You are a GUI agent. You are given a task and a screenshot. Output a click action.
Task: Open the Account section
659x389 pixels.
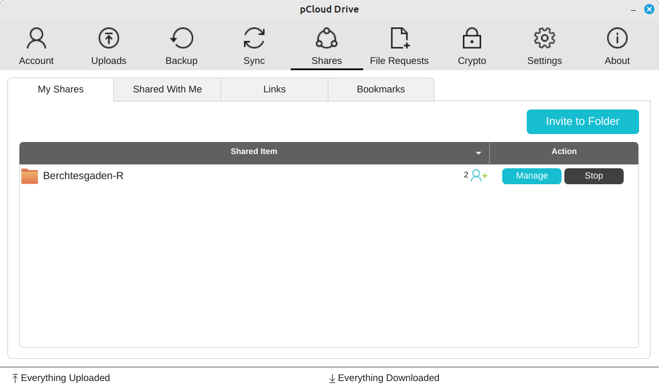(36, 46)
